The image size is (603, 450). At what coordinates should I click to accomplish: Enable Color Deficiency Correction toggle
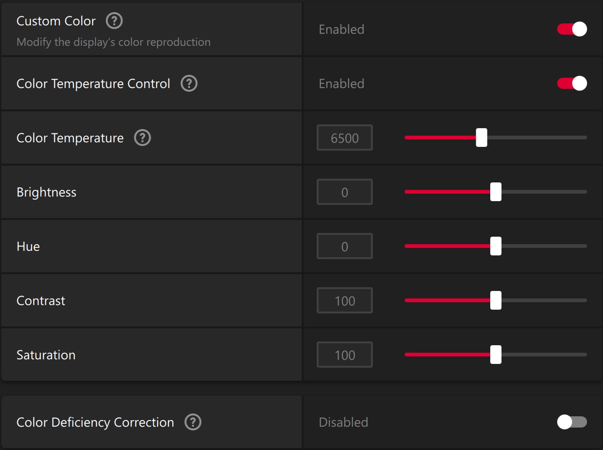tap(572, 422)
